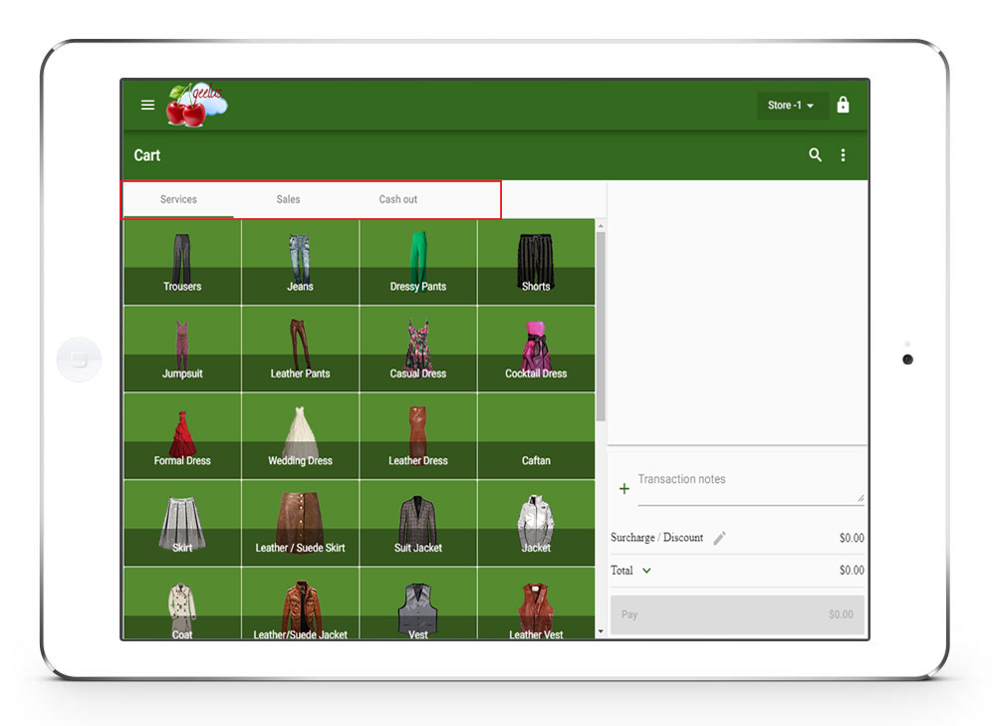
Task: Open the hamburger navigation menu
Action: (147, 105)
